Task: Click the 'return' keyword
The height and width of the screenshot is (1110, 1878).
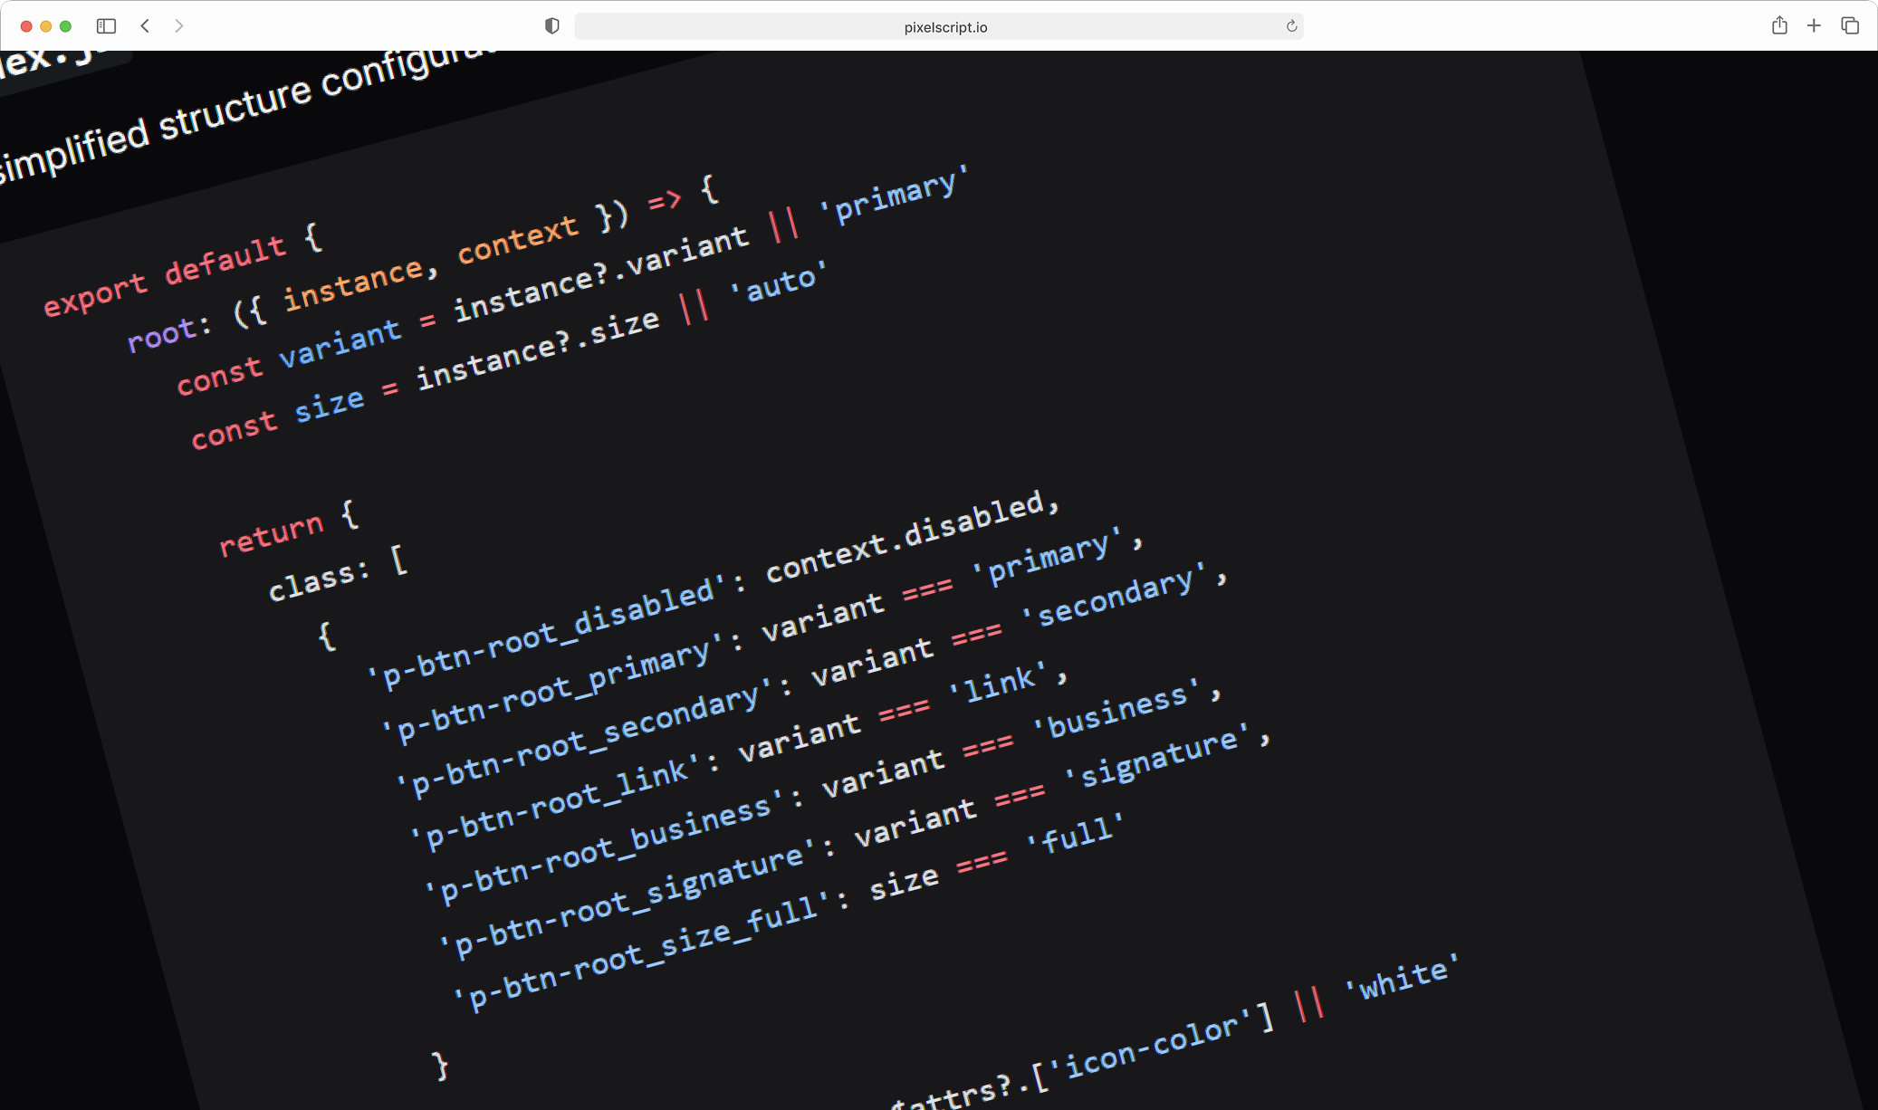Action: [x=271, y=535]
